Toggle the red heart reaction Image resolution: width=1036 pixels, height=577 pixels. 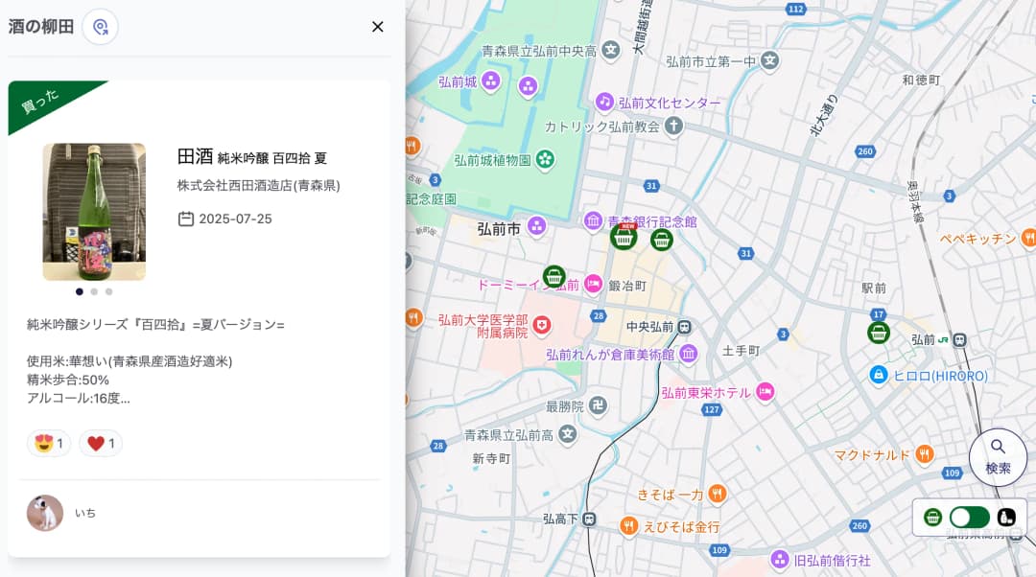coord(101,443)
